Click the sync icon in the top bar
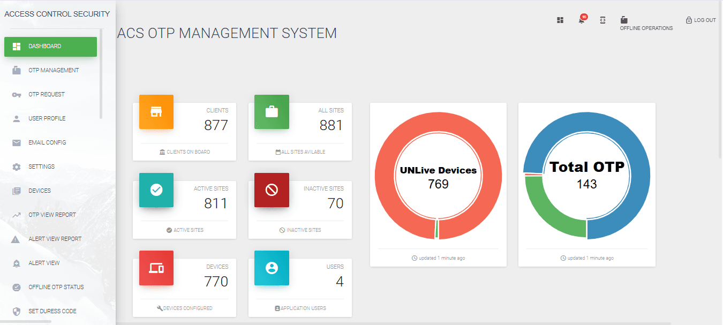 click(603, 20)
